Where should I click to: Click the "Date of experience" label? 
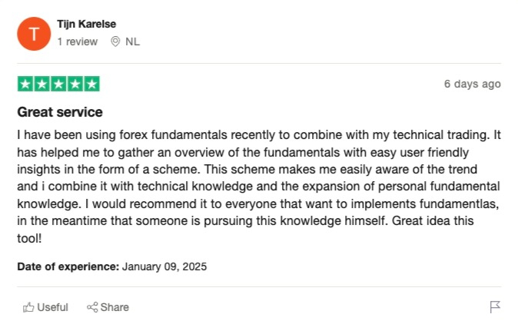pyautogui.click(x=68, y=266)
